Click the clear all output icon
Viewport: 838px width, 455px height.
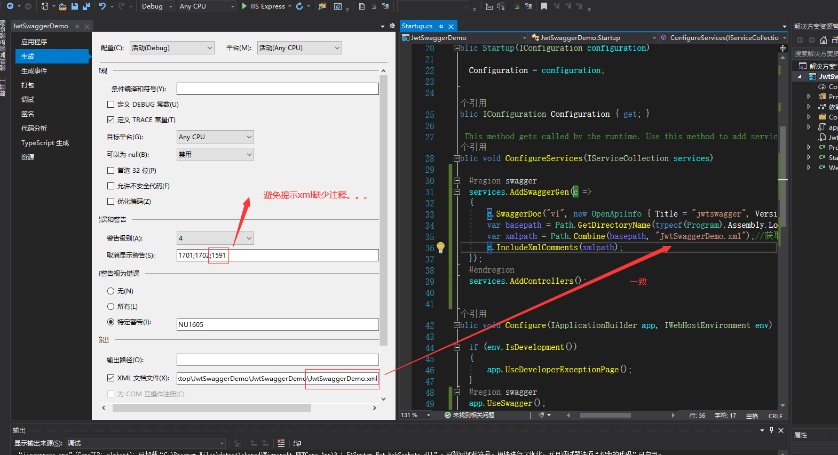coord(281,443)
